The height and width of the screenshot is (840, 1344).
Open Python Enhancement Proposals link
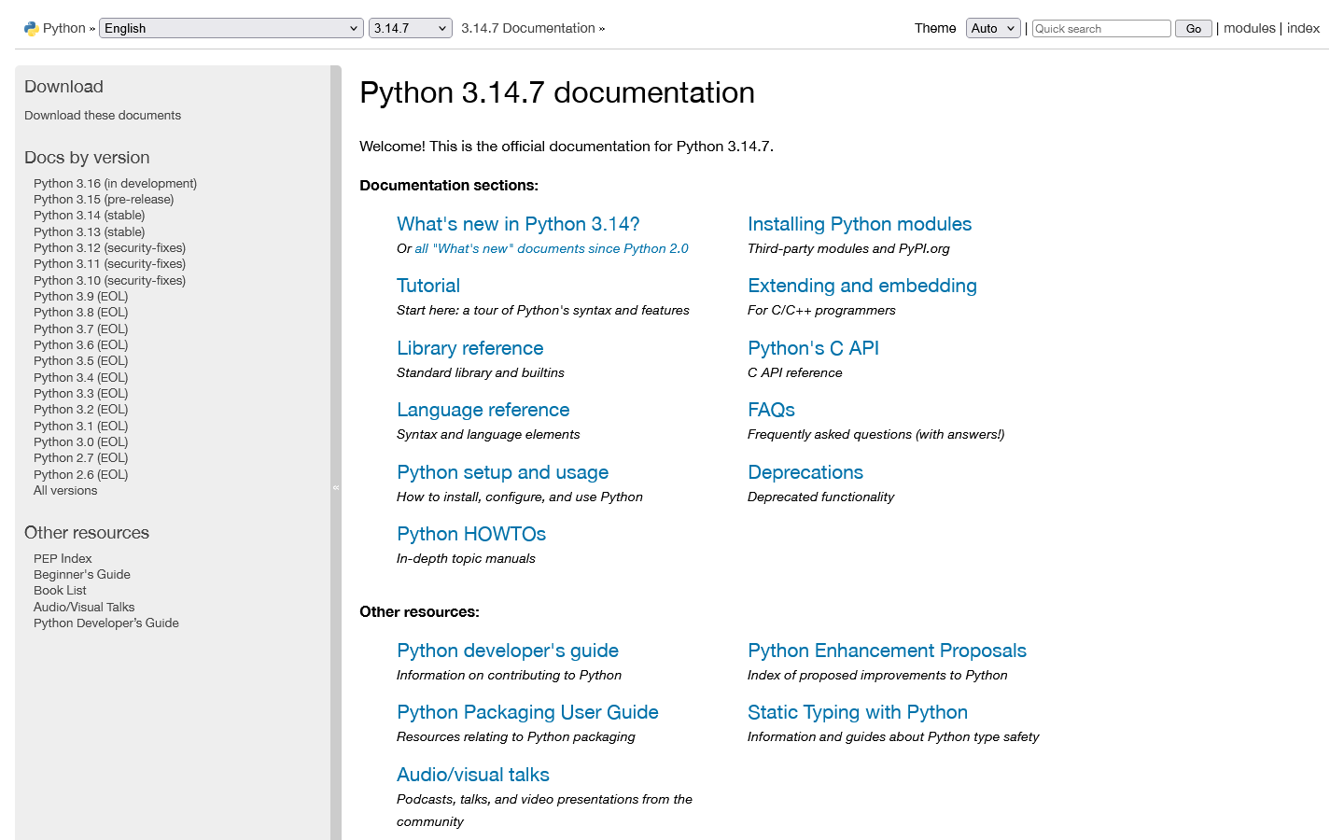887,651
